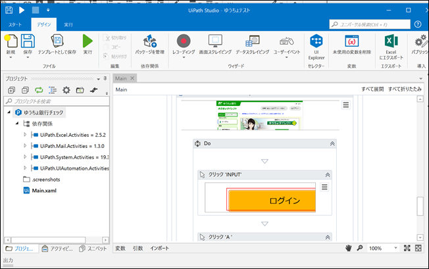Click すべて折りたたみ collapse all link
The height and width of the screenshot is (269, 429).
coord(405,89)
